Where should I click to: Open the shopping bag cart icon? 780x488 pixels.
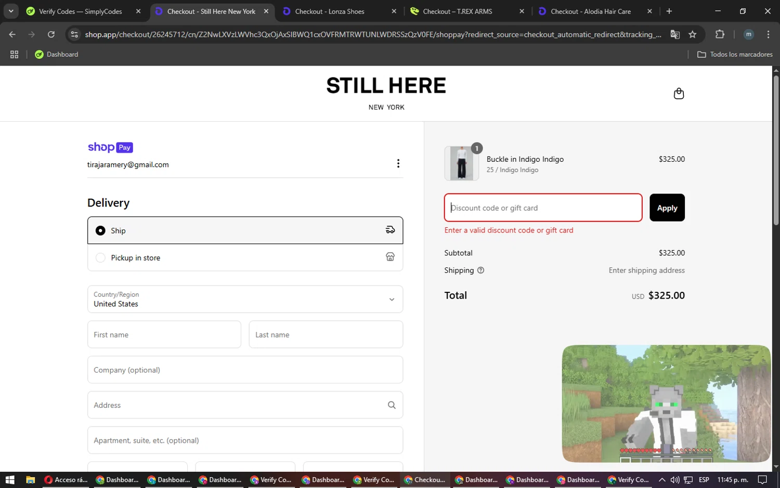point(679,94)
